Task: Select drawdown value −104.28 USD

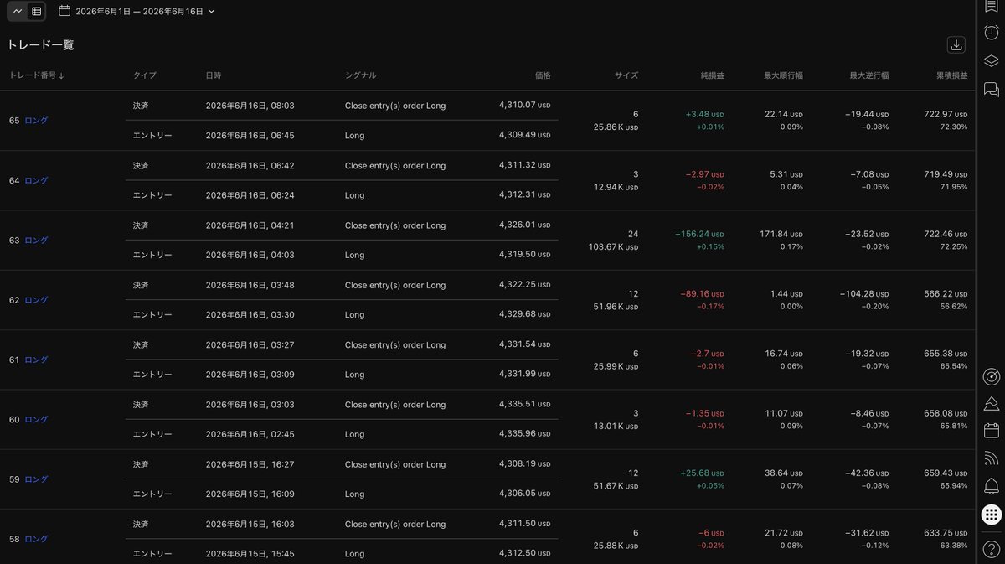Action: click(864, 293)
